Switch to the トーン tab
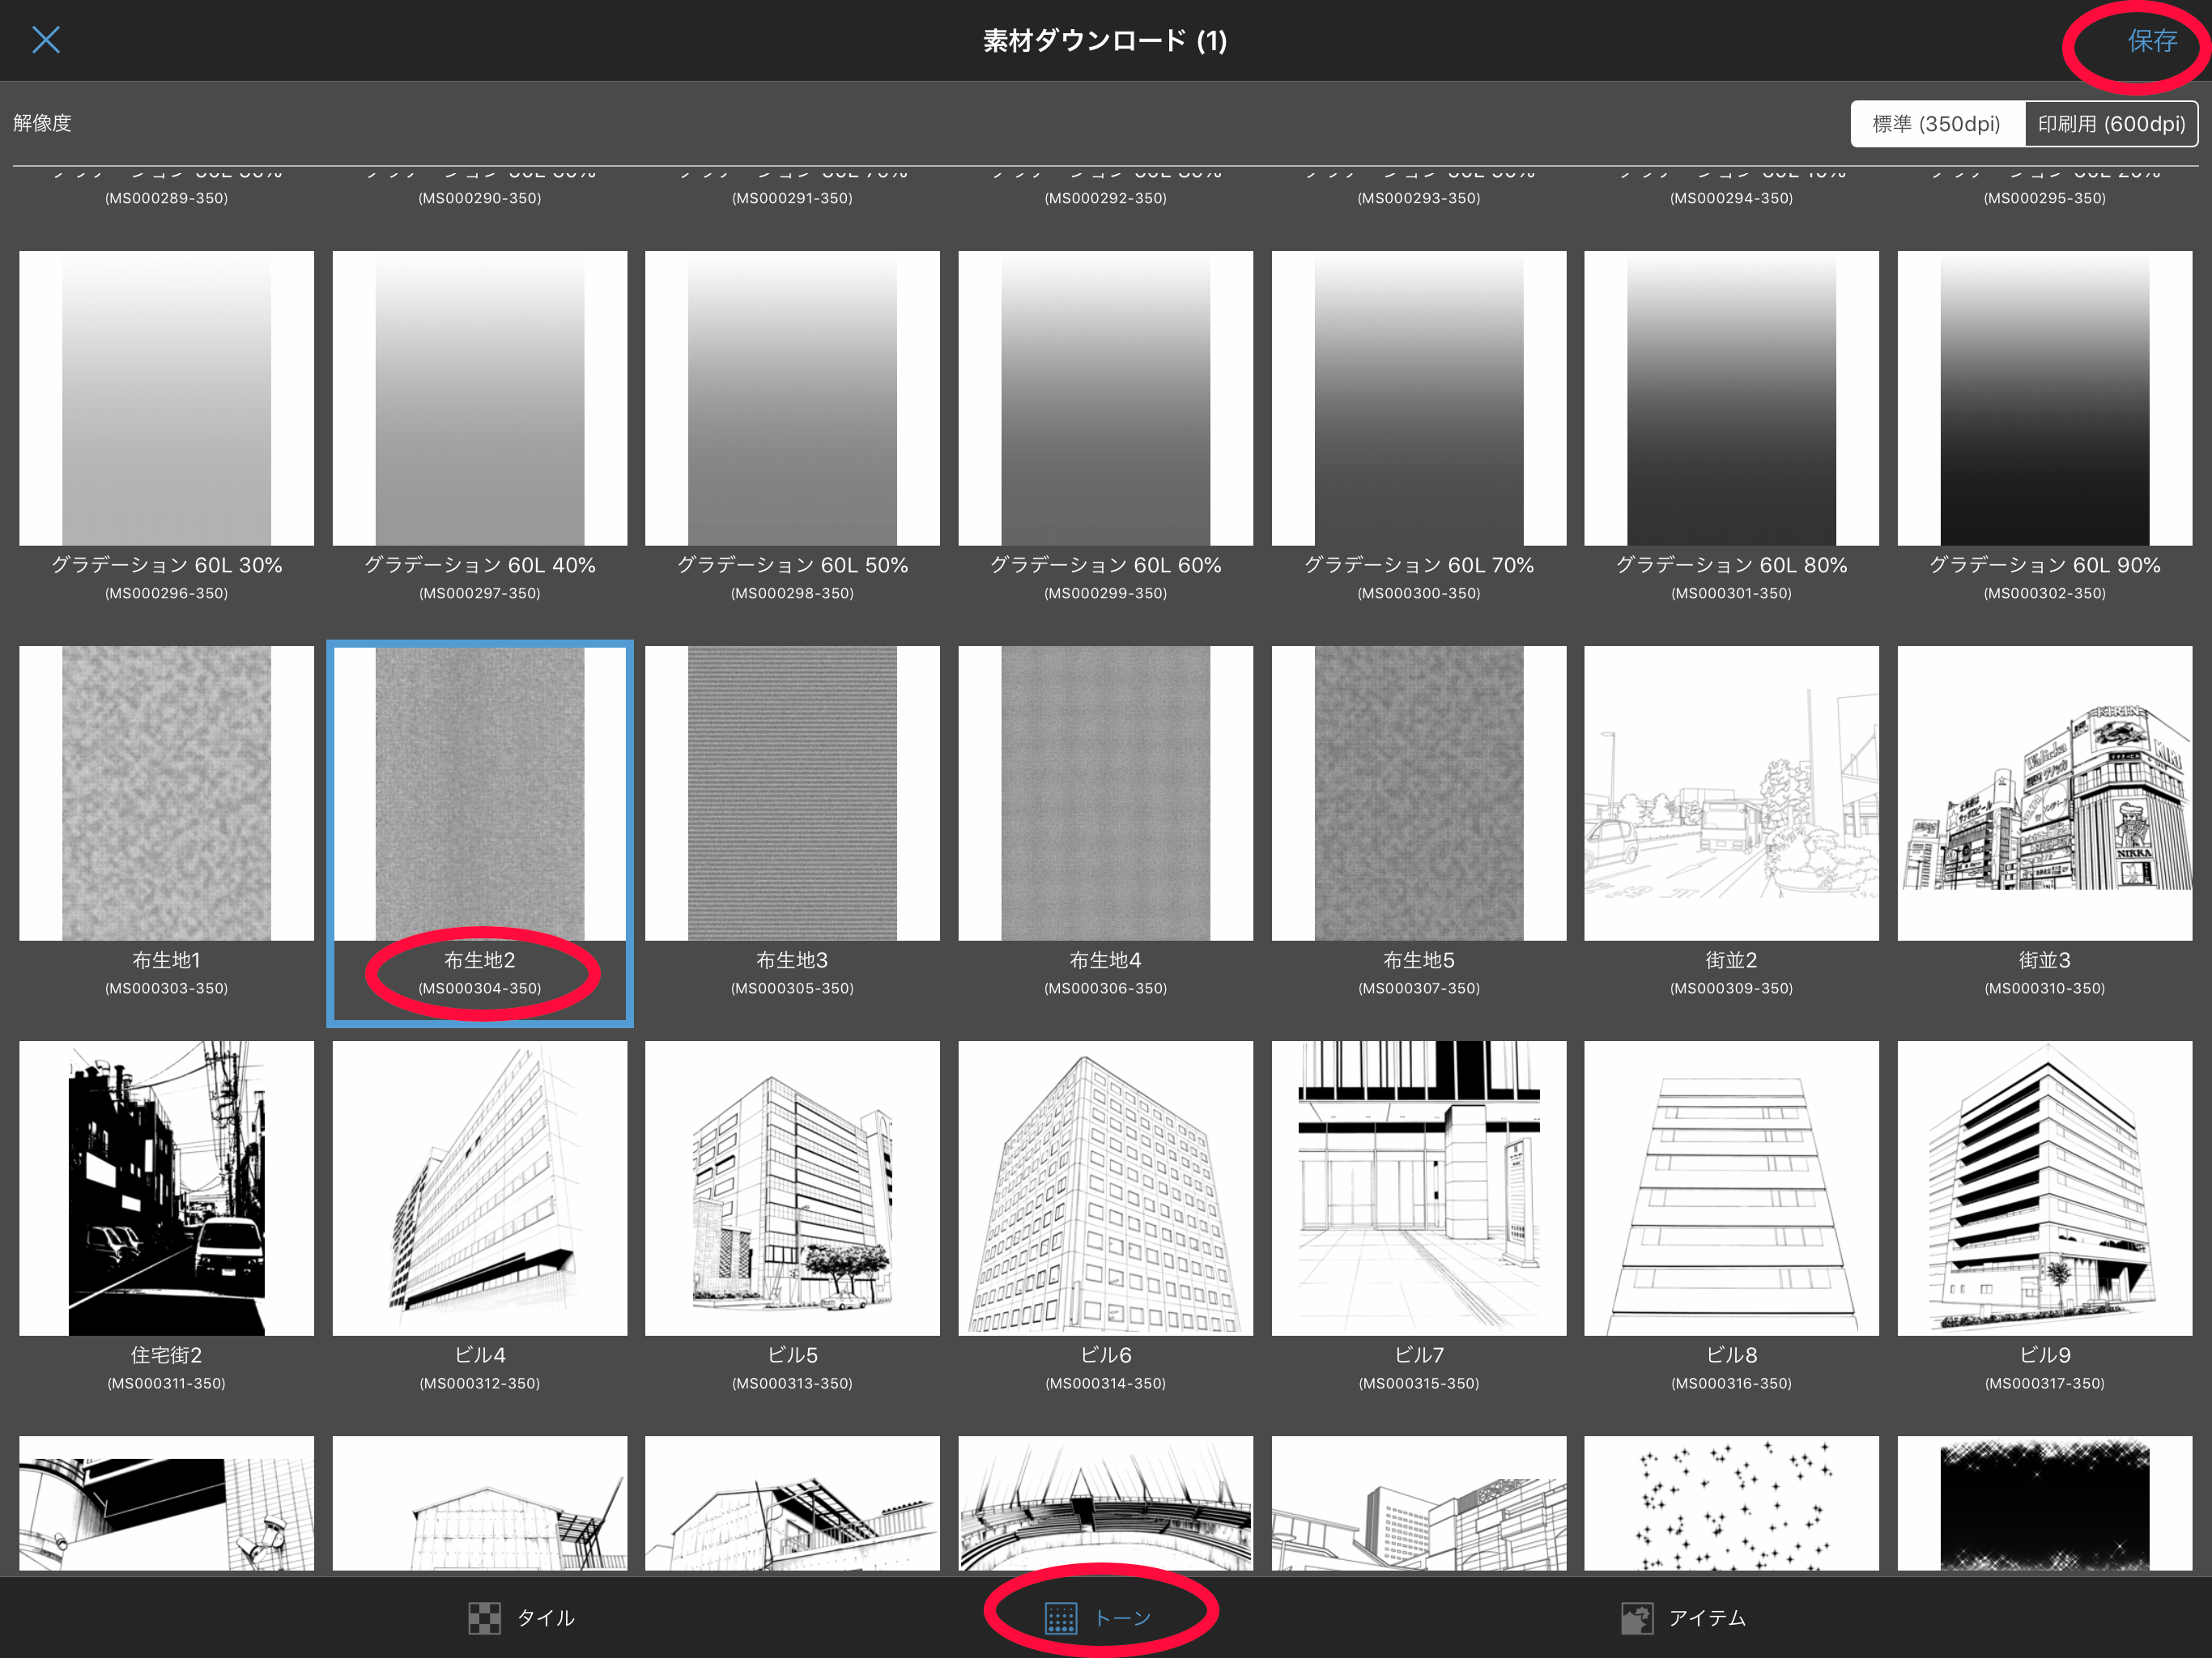Screen dimensions: 2212x1658 [x=1098, y=1617]
